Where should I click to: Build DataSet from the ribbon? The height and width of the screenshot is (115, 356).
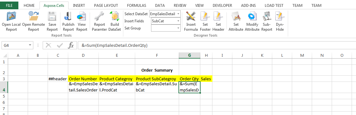[x=115, y=21]
